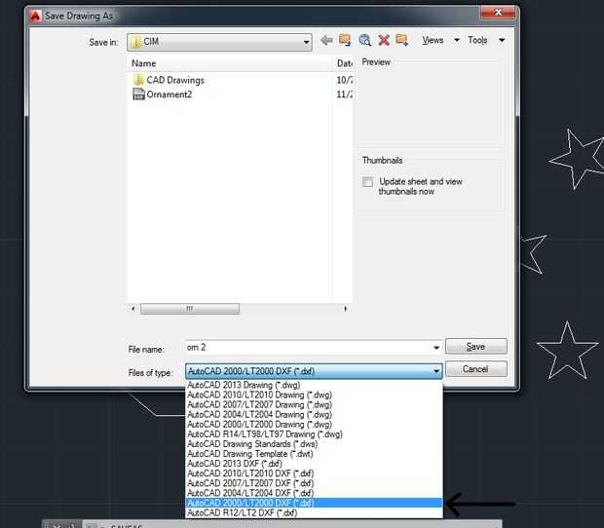Click the CAD Drawings folder icon
Viewport: 604px width, 528px height.
[138, 80]
